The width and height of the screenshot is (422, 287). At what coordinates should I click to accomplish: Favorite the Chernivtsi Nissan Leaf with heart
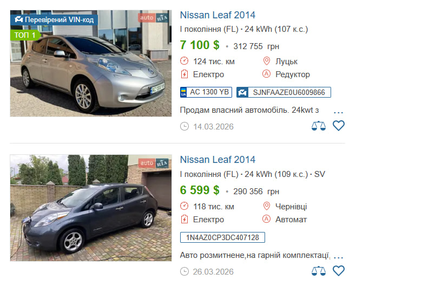tap(339, 271)
